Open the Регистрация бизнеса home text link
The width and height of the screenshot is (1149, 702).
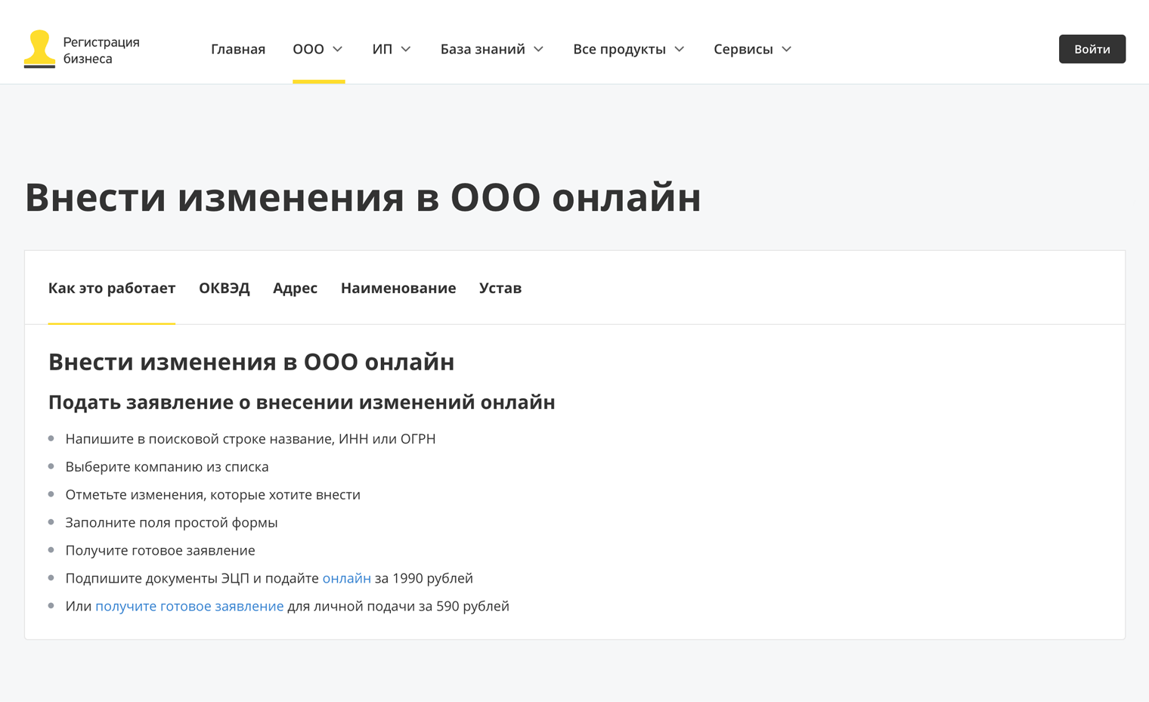point(101,50)
